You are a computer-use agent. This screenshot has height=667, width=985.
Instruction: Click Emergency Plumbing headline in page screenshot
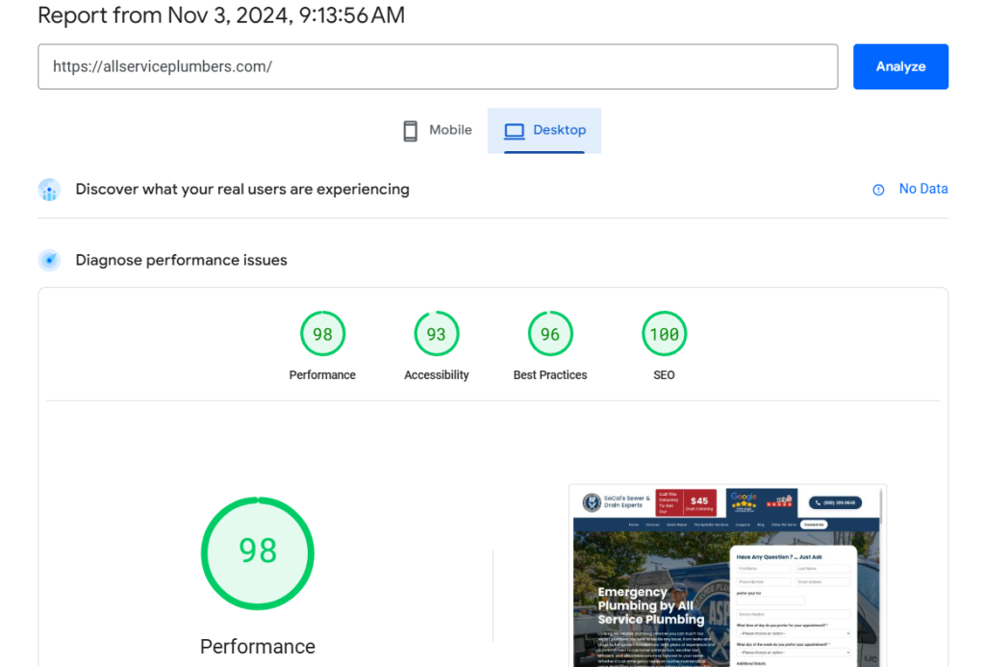(x=650, y=605)
